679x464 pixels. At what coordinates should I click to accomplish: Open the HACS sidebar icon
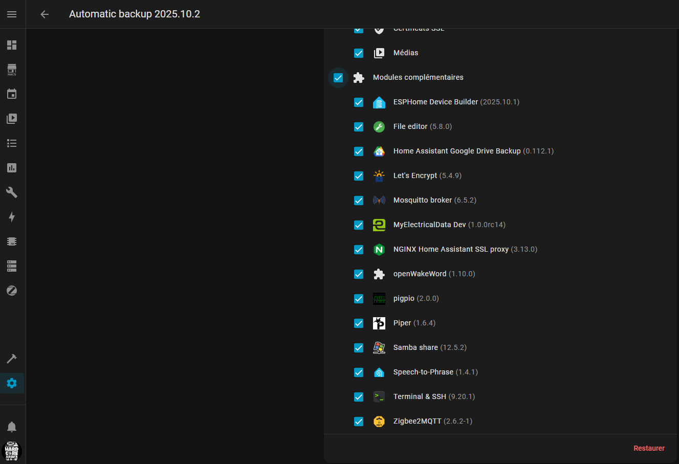[12, 70]
